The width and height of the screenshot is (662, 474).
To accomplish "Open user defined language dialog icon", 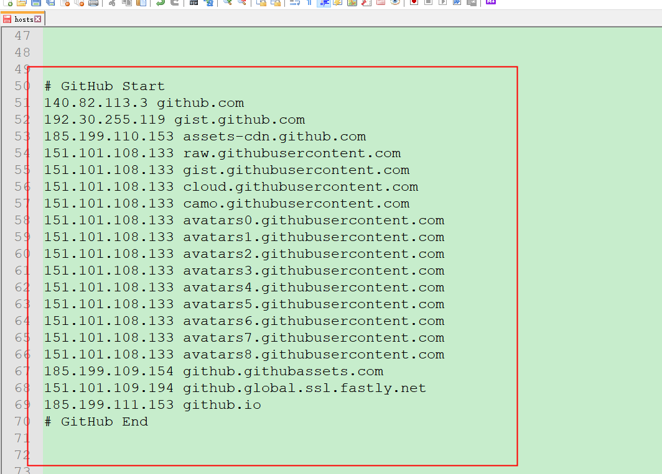I will point(338,2).
